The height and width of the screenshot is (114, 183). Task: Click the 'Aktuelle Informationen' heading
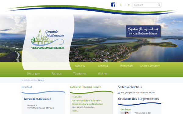tap(85, 87)
